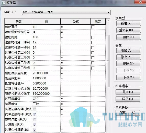The image size is (146, 133).
Task: Sort parameters with 升序(S) button
Action: coord(128,92)
